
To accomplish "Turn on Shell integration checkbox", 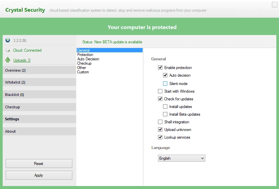I will [x=160, y=122].
